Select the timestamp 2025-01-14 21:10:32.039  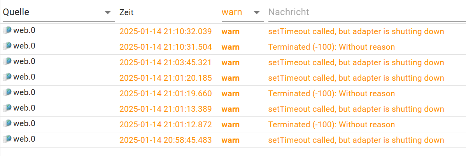[x=165, y=31]
